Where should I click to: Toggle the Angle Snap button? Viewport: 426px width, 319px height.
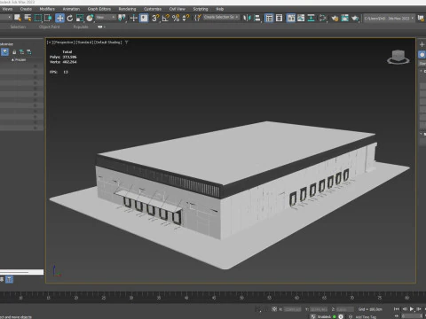(166, 18)
